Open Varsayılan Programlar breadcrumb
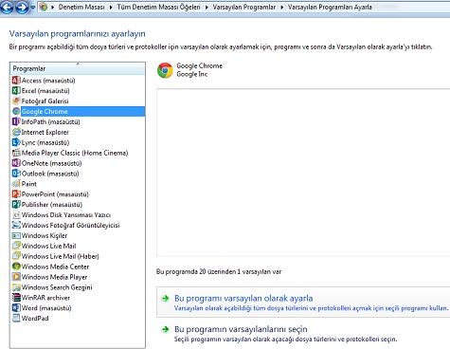450x349 pixels. click(243, 7)
